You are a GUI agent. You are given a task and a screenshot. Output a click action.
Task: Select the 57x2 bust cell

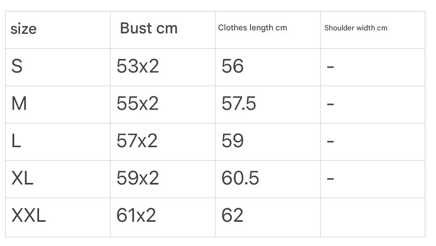coord(137,141)
